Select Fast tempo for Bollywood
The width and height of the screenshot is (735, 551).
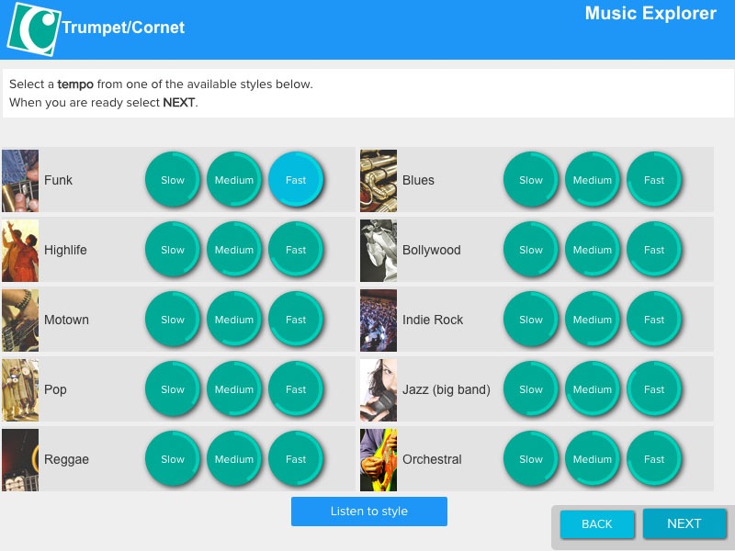[x=654, y=250]
